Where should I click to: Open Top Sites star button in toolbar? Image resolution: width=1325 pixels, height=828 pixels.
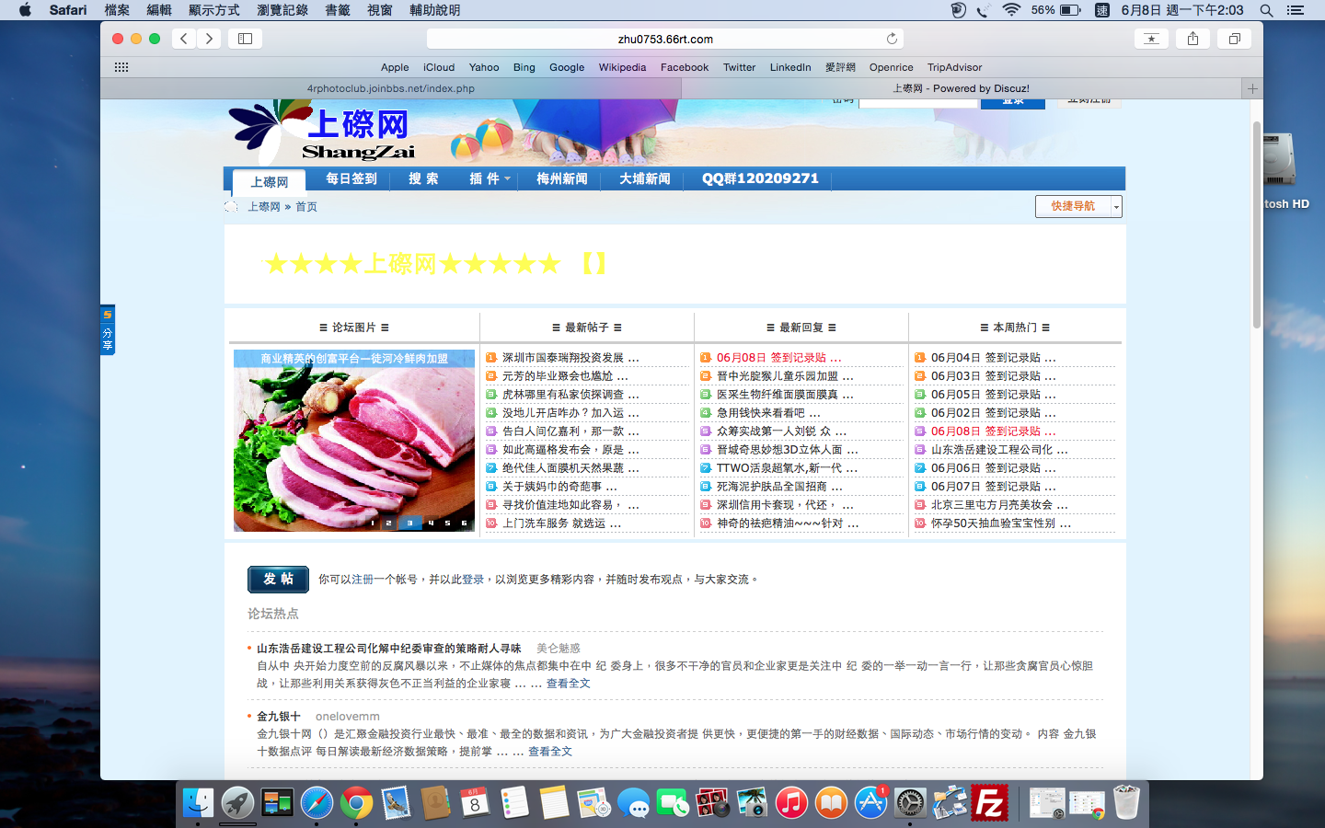click(1151, 39)
